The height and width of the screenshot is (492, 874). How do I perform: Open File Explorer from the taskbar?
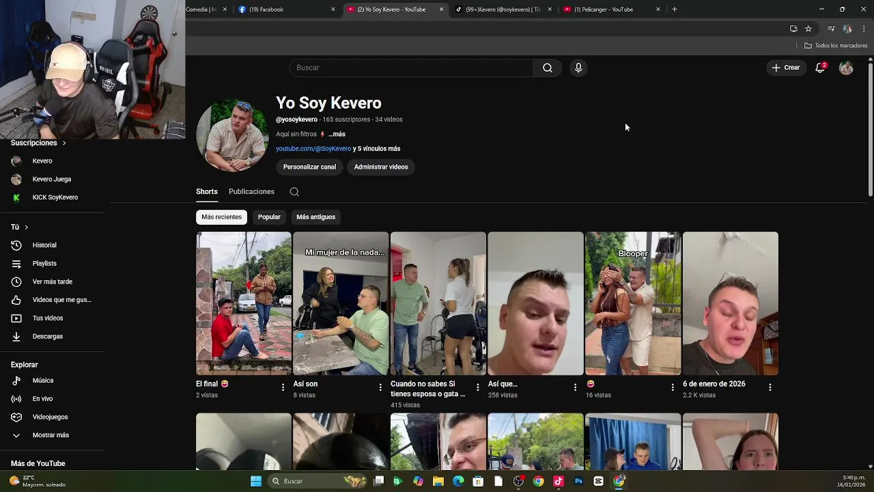click(x=438, y=481)
